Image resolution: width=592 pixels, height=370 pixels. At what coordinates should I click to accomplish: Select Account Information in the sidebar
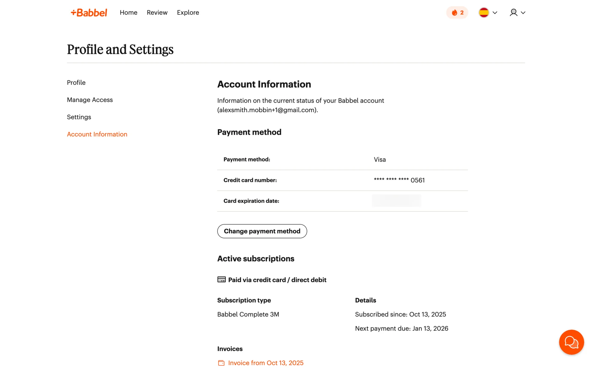pyautogui.click(x=97, y=134)
